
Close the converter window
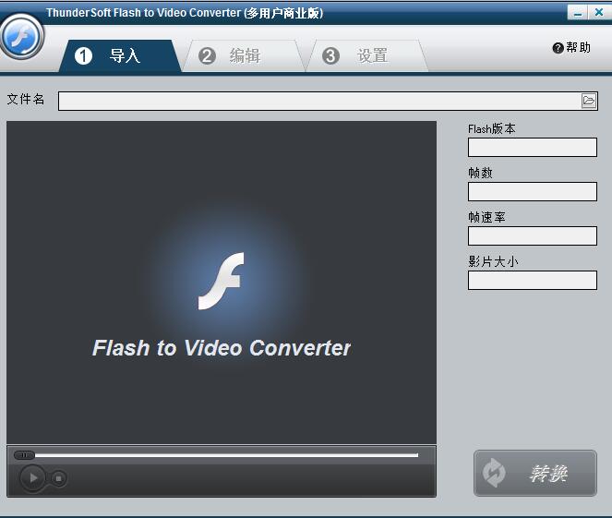coord(600,13)
